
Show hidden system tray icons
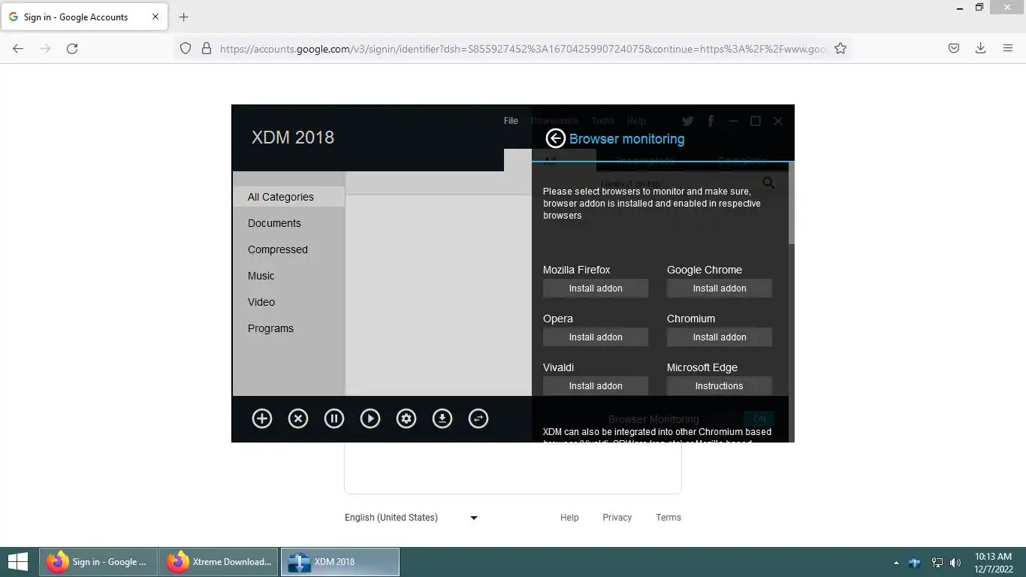(x=896, y=562)
